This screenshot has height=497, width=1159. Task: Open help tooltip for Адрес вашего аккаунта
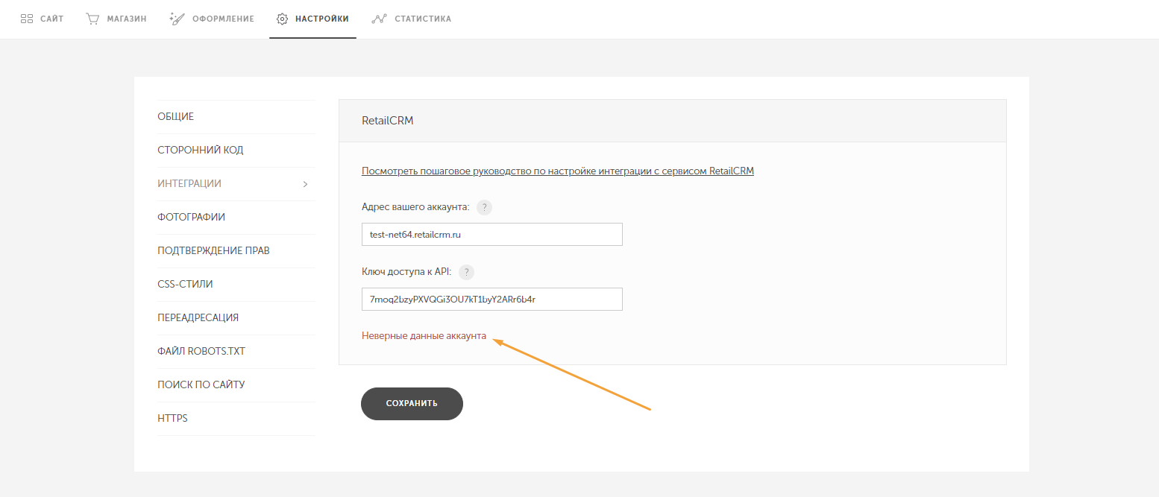point(485,207)
